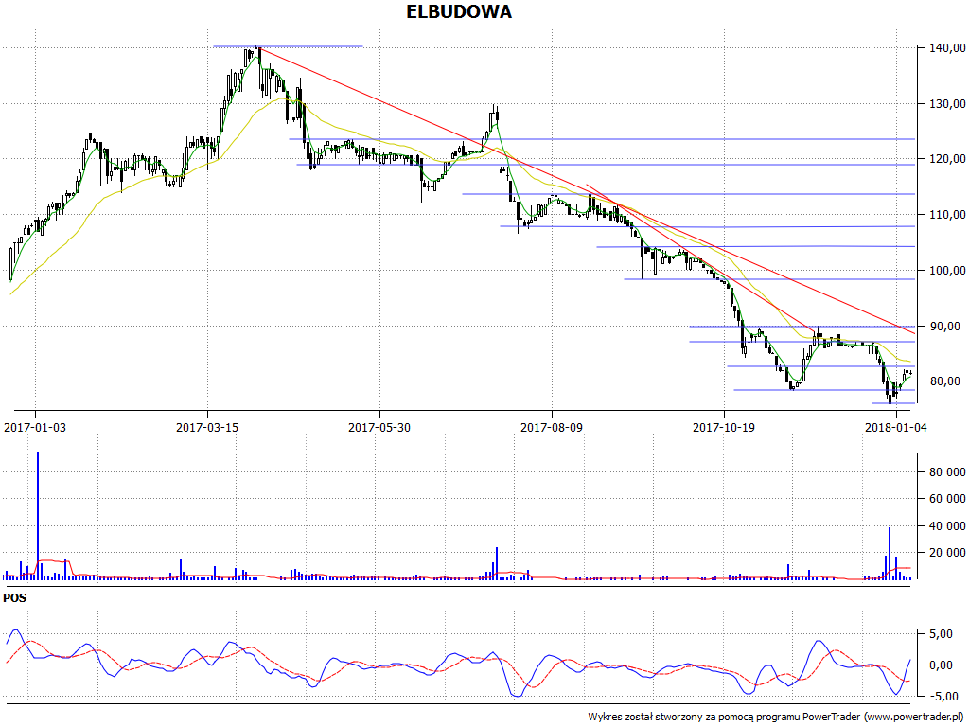
Task: Click the 140,00 price axis label
Action: 948,47
